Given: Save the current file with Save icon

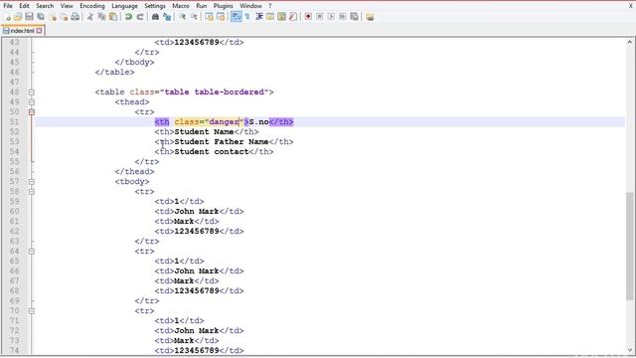Looking at the screenshot, I should (29, 17).
